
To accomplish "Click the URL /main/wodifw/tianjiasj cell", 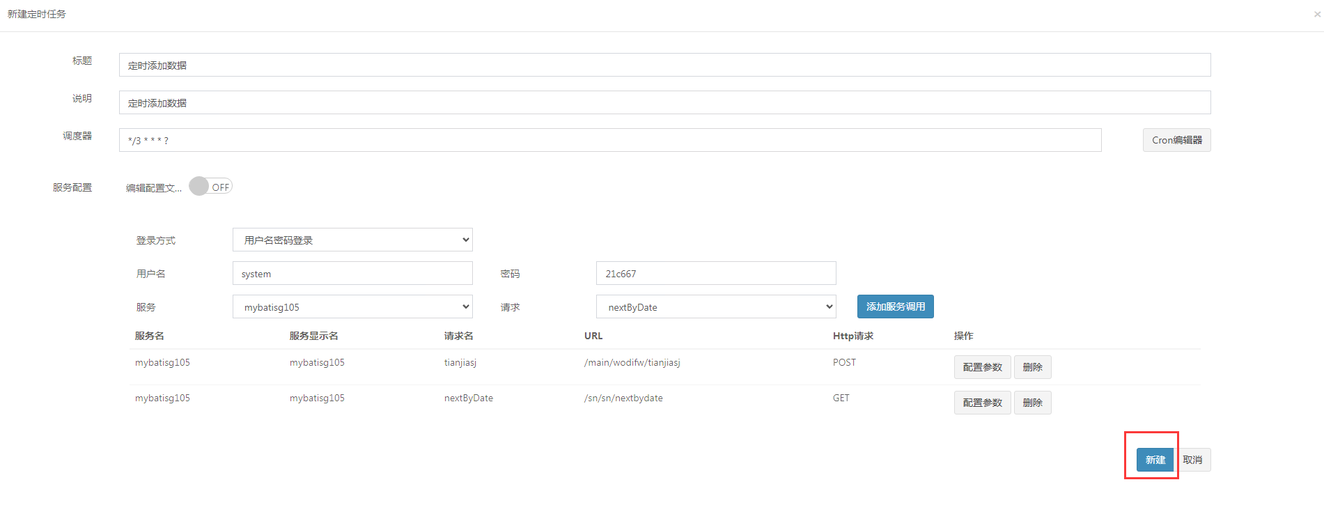I will 632,362.
